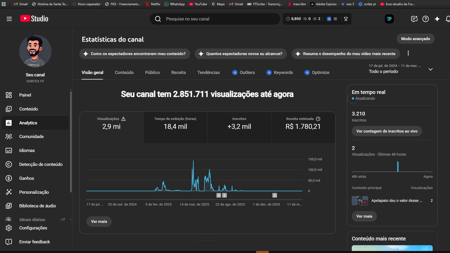Open Comunidade in the sidebar
This screenshot has width=450, height=253.
(35, 137)
